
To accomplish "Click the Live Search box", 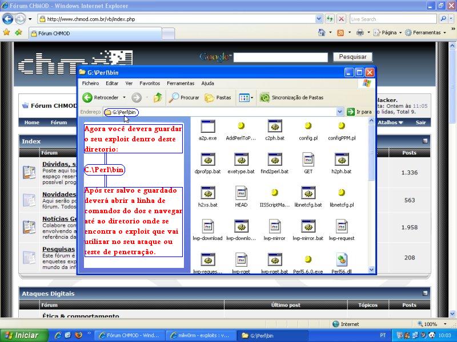I will pos(393,19).
